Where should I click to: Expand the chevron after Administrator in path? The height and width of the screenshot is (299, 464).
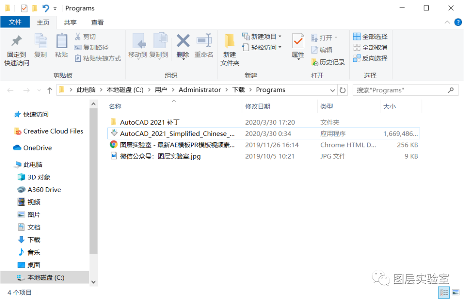click(x=226, y=90)
